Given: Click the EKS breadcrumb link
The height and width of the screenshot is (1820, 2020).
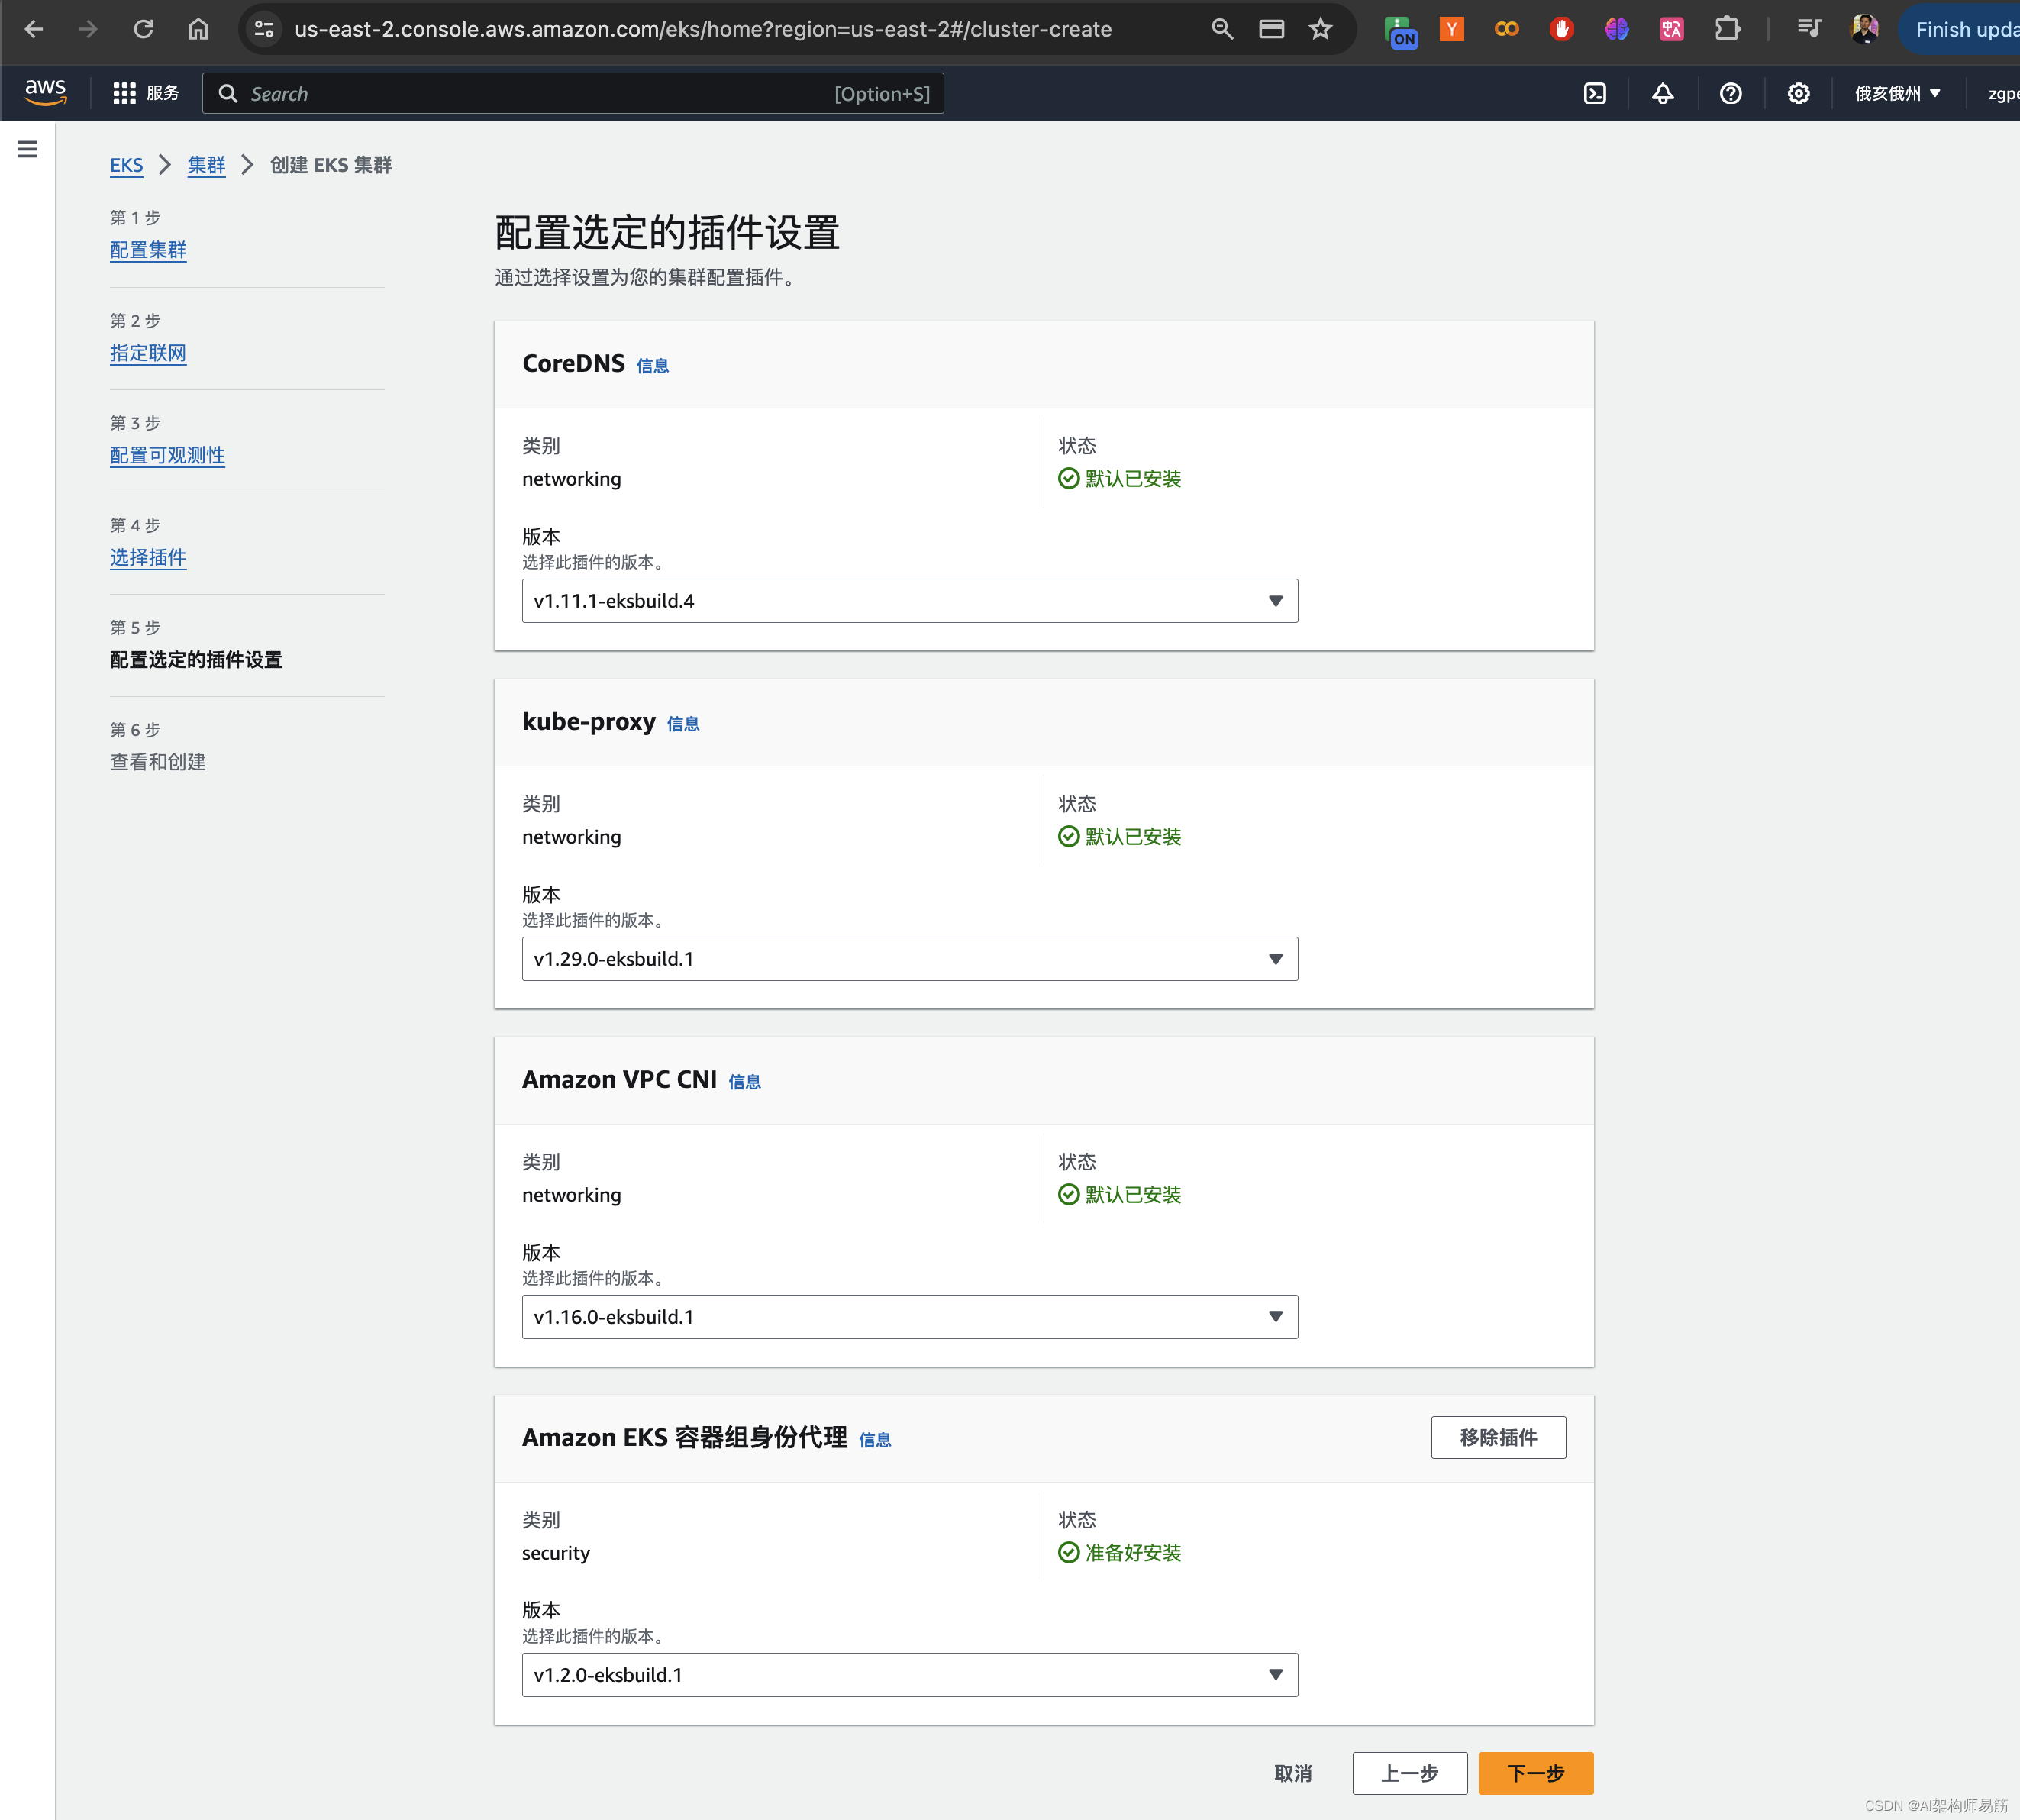Looking at the screenshot, I should 126,165.
